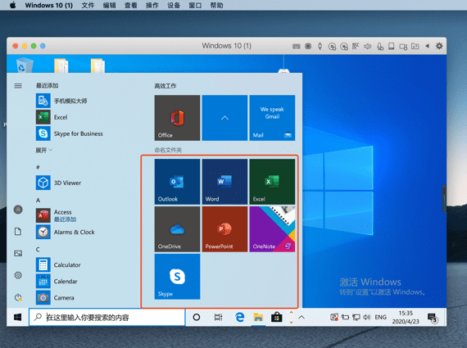Screen dimensions: 467x348
Task: Open Settings gear in Start sidebar
Action: coord(18,275)
